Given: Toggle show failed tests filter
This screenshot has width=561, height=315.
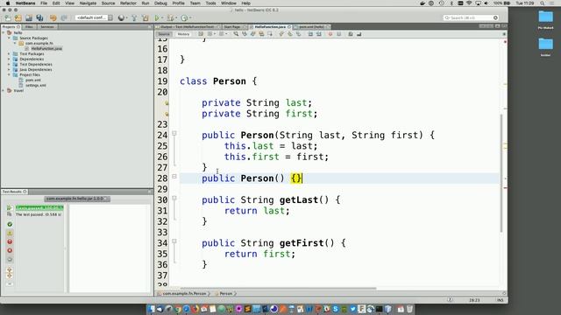Looking at the screenshot, I should (x=10, y=241).
